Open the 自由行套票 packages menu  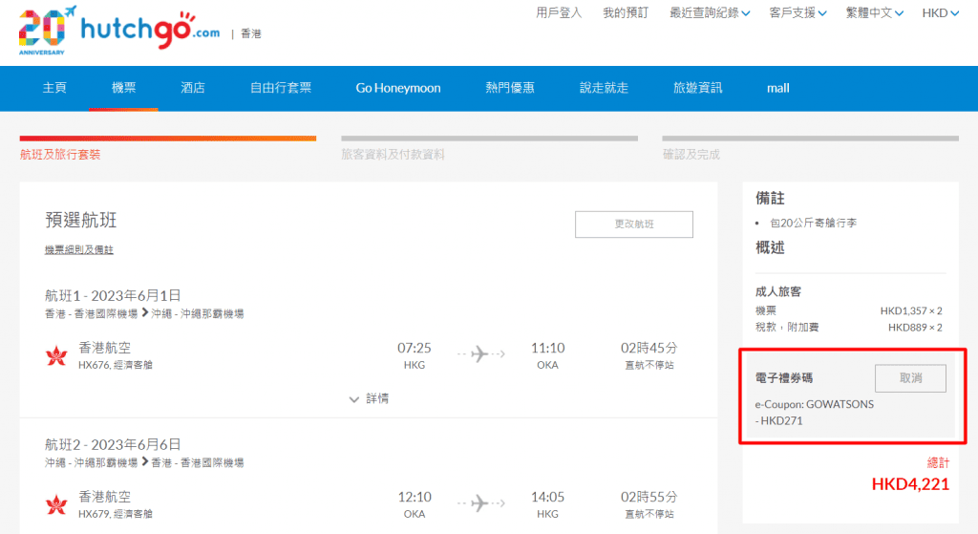pyautogui.click(x=281, y=88)
